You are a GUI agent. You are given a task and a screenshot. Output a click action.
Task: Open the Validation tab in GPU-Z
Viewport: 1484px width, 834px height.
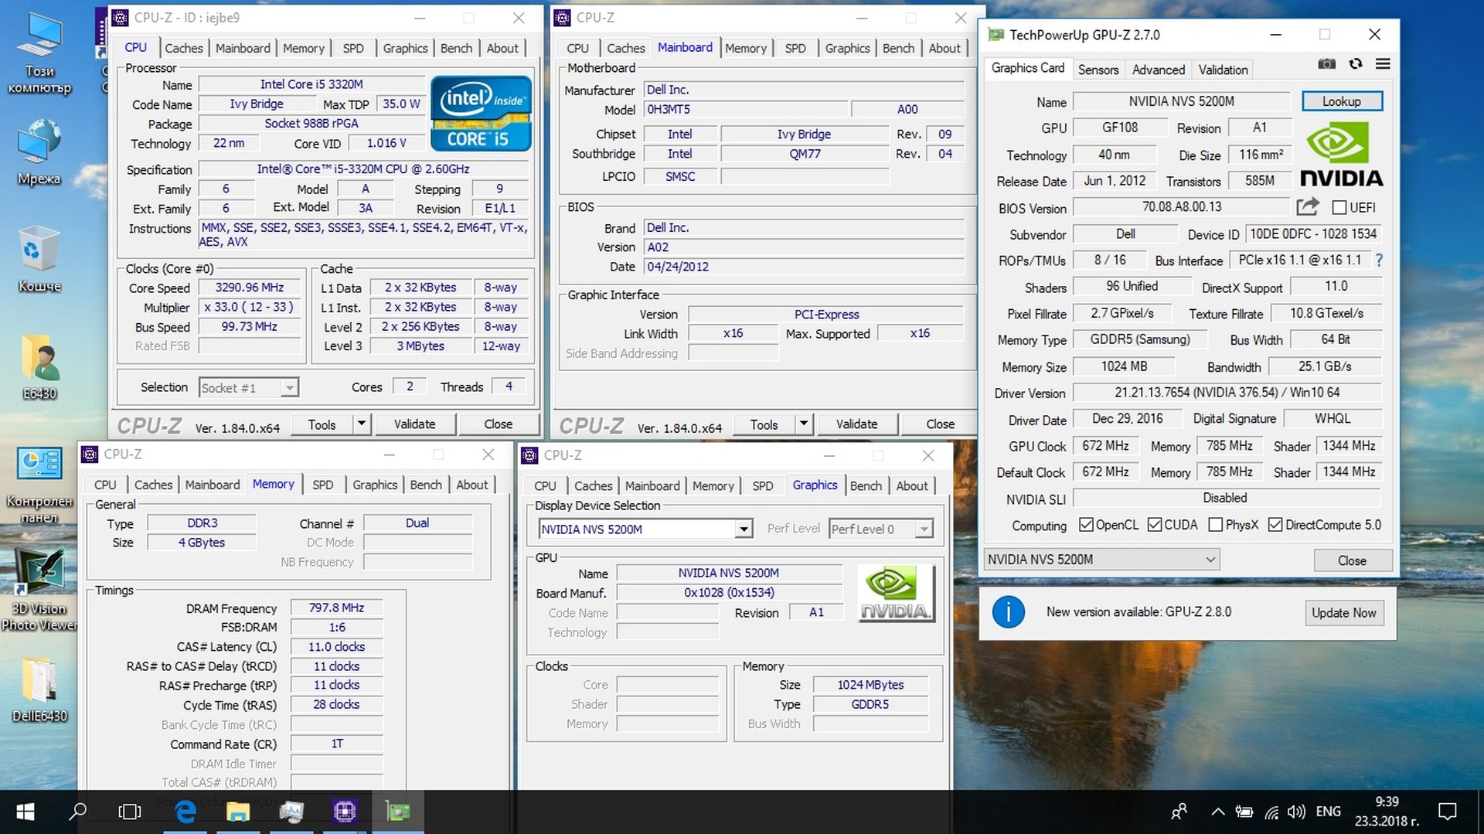(x=1223, y=70)
